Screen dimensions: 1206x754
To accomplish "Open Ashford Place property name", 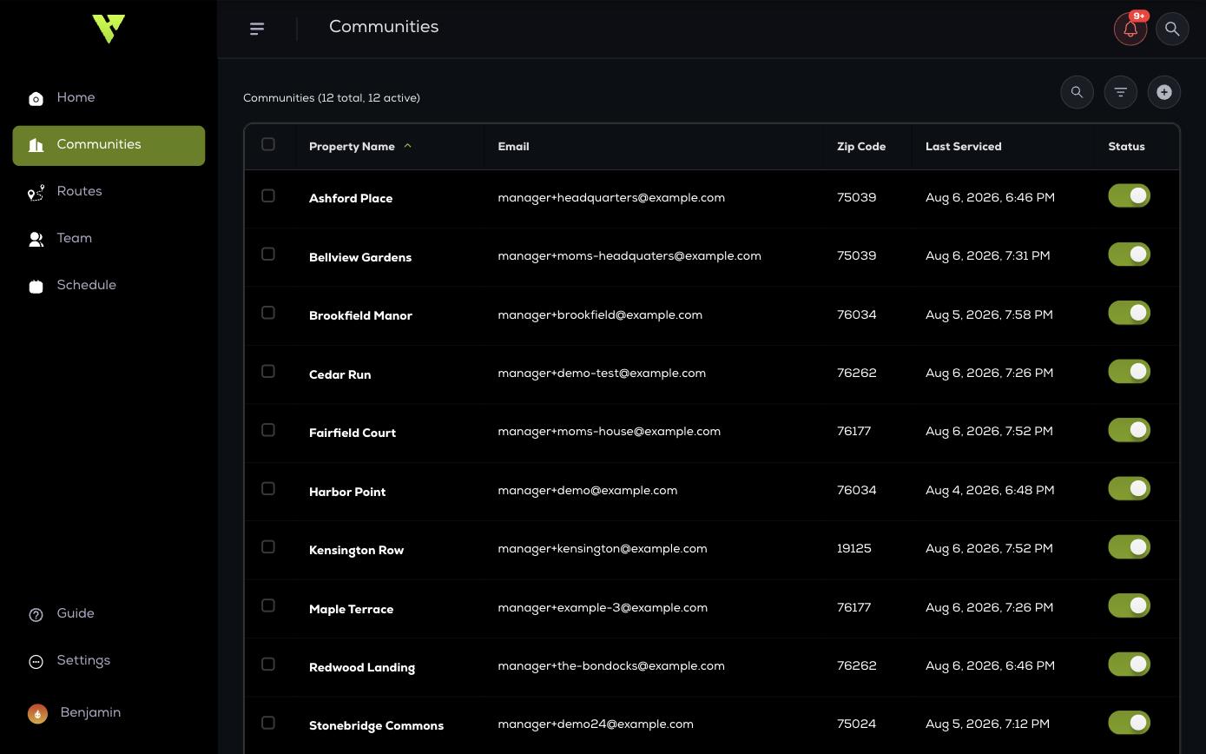I will 351,199.
